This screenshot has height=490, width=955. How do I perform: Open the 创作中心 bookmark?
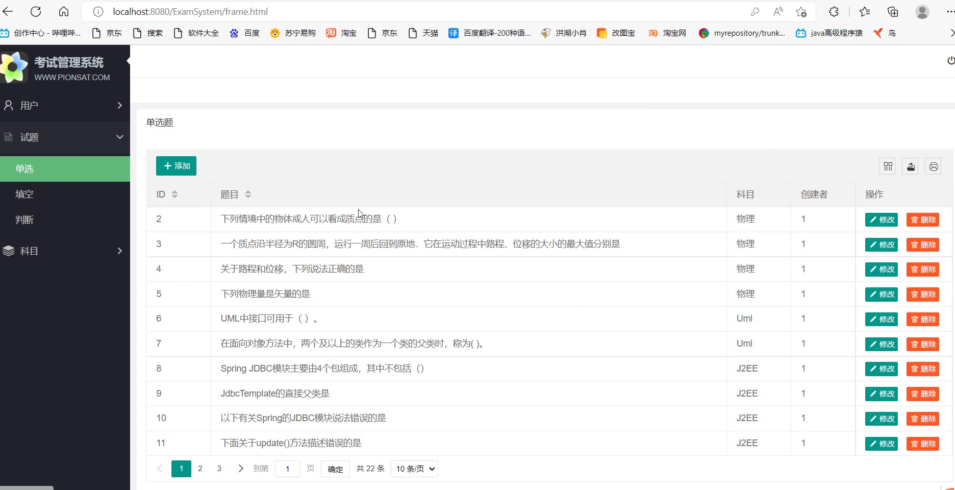click(x=40, y=33)
